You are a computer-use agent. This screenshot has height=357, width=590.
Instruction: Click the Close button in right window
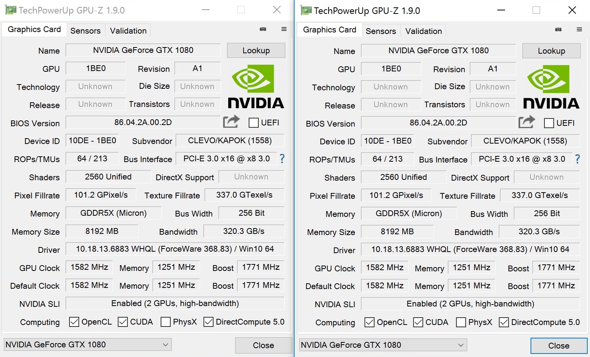tap(559, 346)
